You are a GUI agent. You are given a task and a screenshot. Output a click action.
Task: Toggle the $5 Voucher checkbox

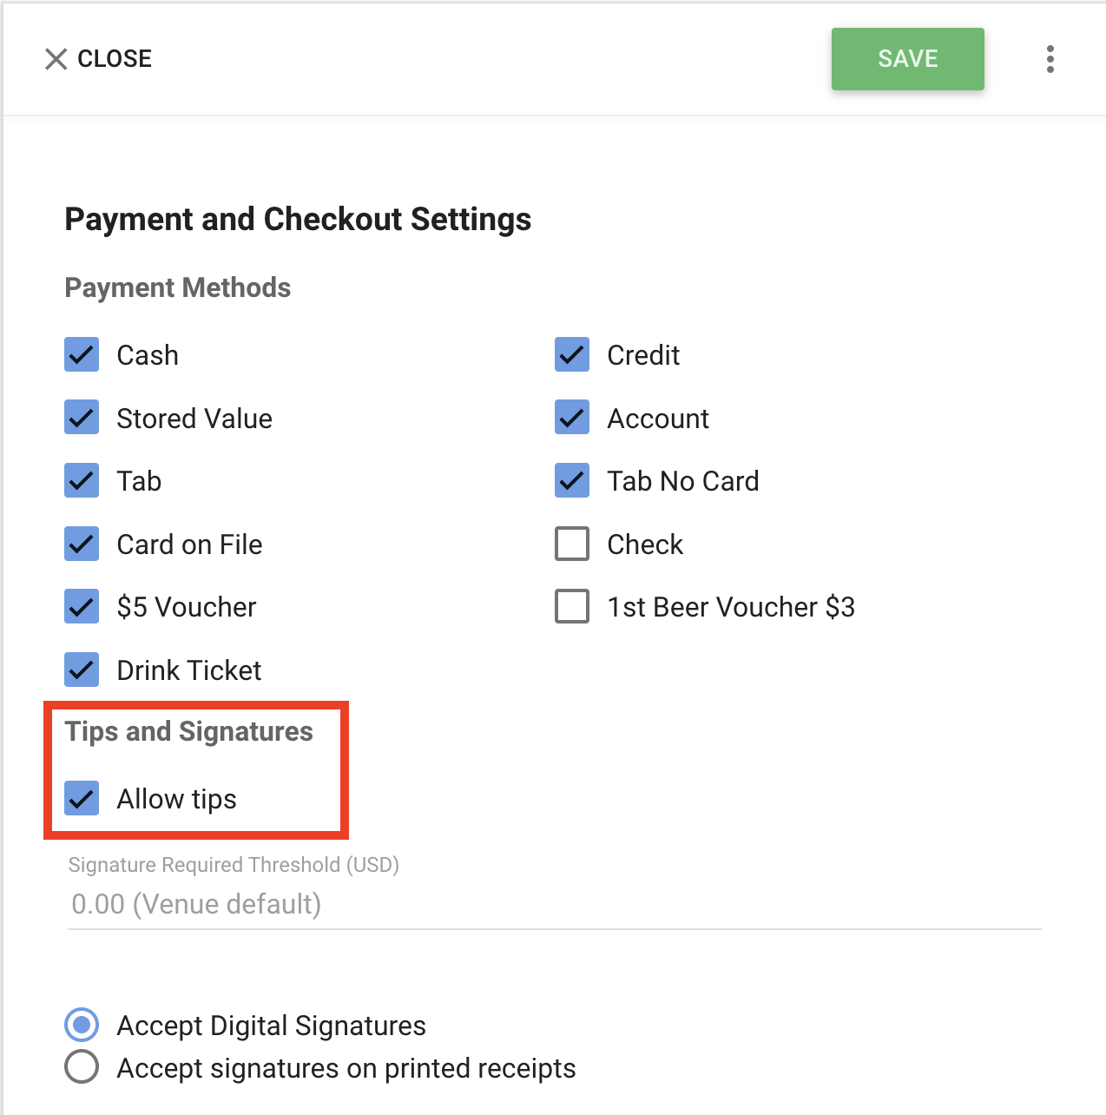click(82, 607)
